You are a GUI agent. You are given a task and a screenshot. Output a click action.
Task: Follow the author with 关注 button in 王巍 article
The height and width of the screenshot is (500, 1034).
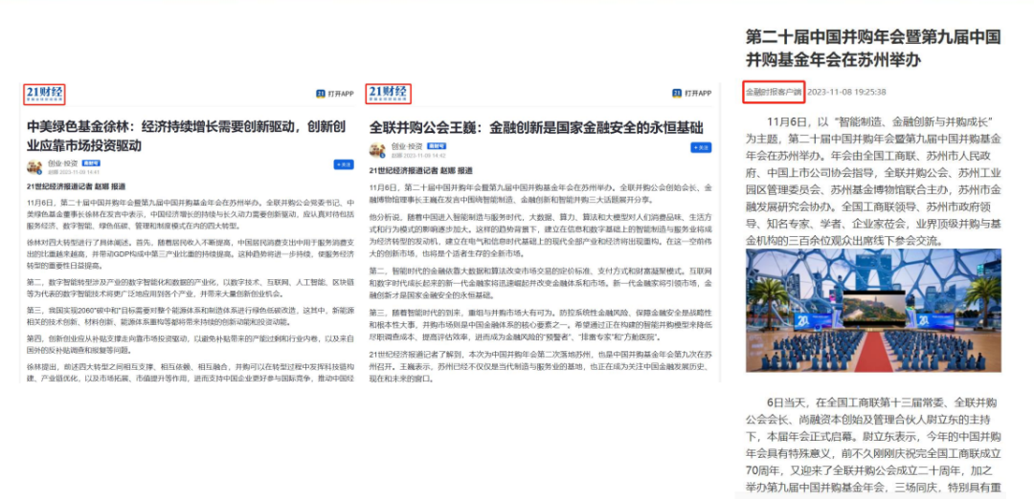pos(700,147)
